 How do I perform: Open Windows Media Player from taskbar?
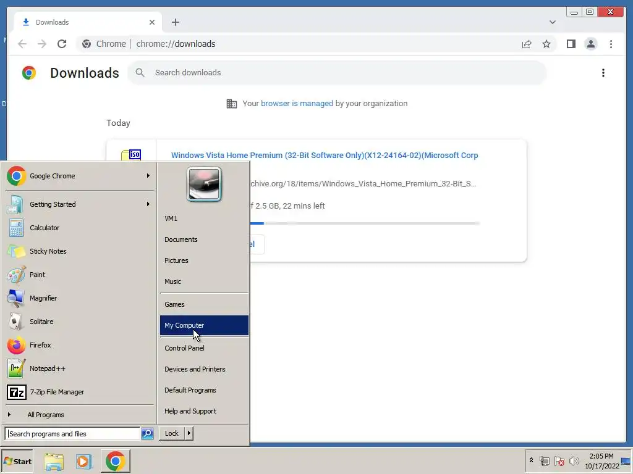coord(84,462)
